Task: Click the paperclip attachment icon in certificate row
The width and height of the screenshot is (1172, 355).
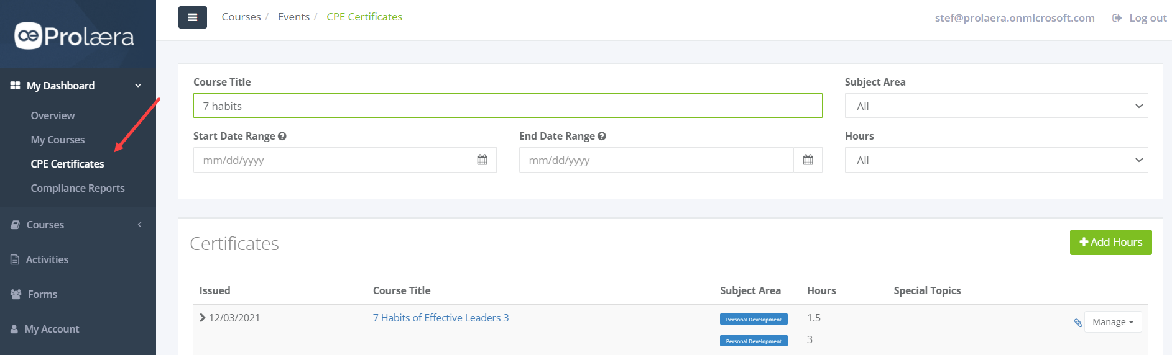Action: point(1077,323)
